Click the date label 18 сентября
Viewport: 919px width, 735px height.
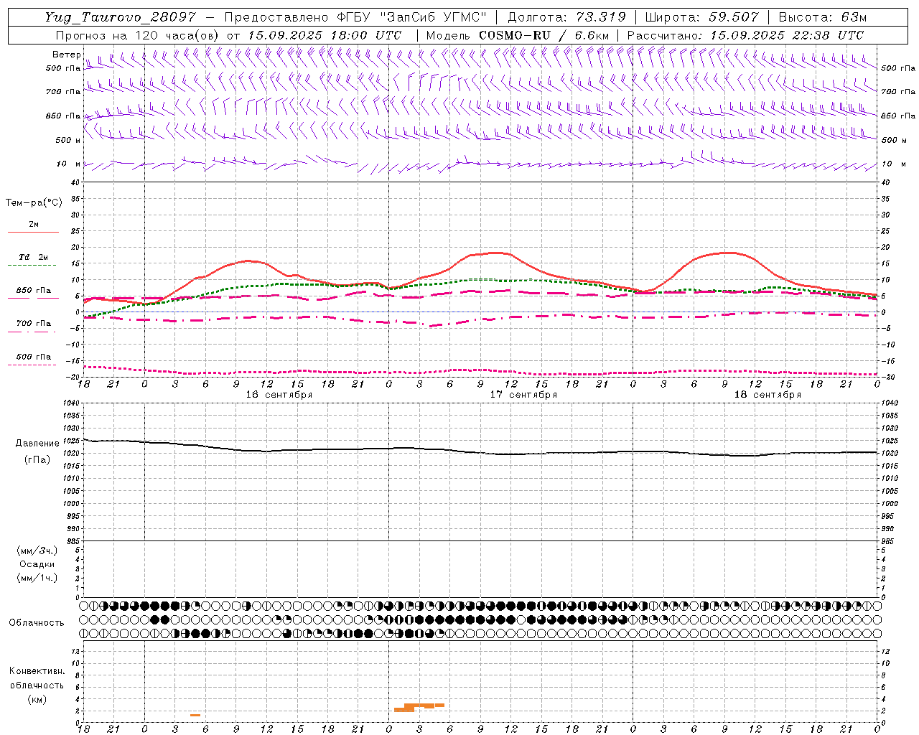tap(768, 395)
